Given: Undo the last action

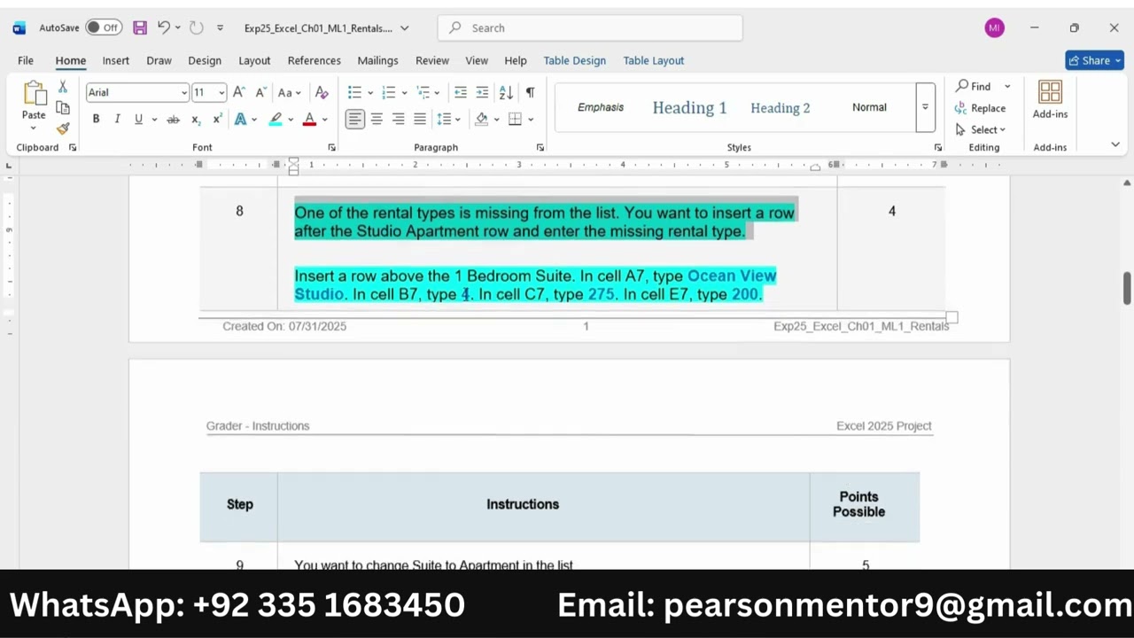Looking at the screenshot, I should point(163,27).
